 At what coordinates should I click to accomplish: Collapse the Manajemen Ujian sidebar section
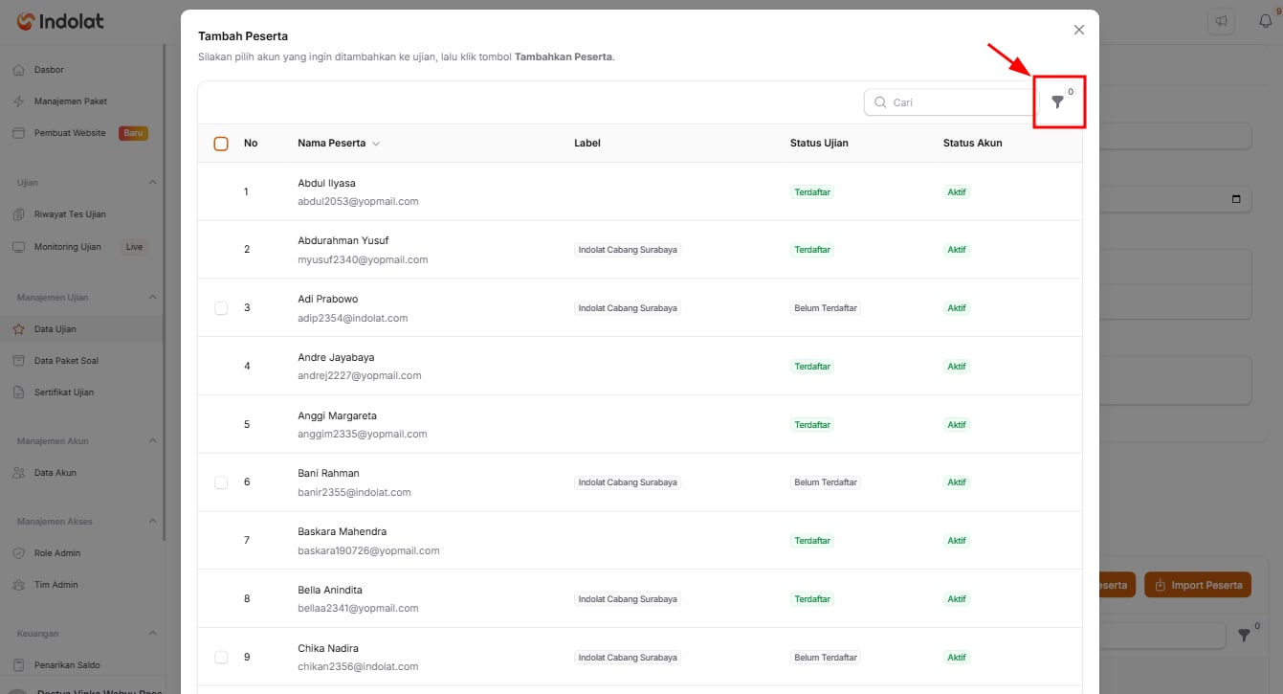click(152, 298)
